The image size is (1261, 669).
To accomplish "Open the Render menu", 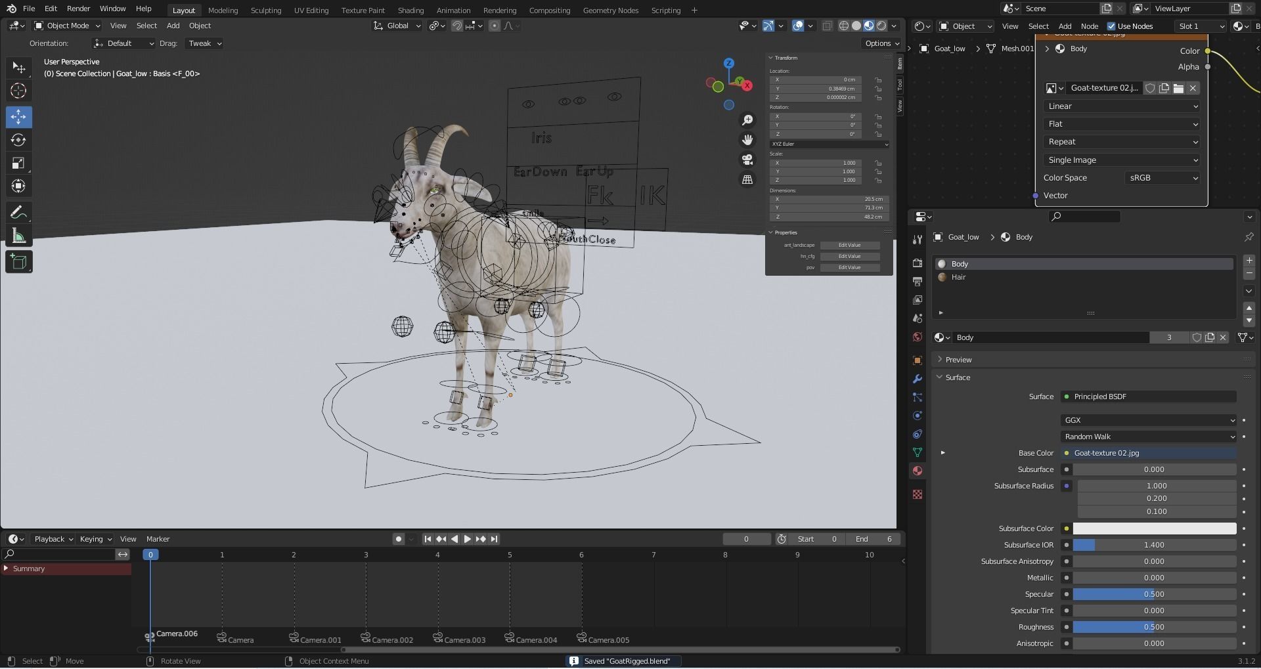I will click(x=78, y=9).
